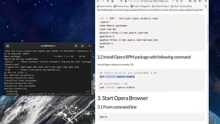
Task: Open Firefox Library icon
Action: coord(190,1)
